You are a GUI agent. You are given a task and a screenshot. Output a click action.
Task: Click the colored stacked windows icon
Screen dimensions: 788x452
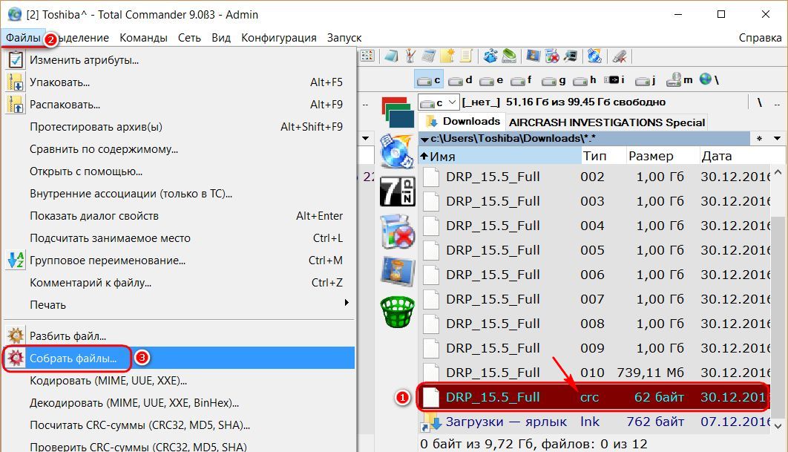(x=398, y=112)
